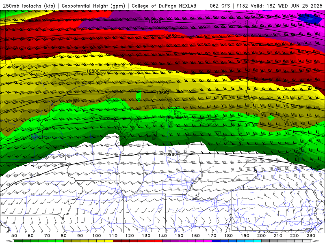Click the 200 value on the color scale
The width and height of the screenshot is (325, 243).
coord(261,236)
